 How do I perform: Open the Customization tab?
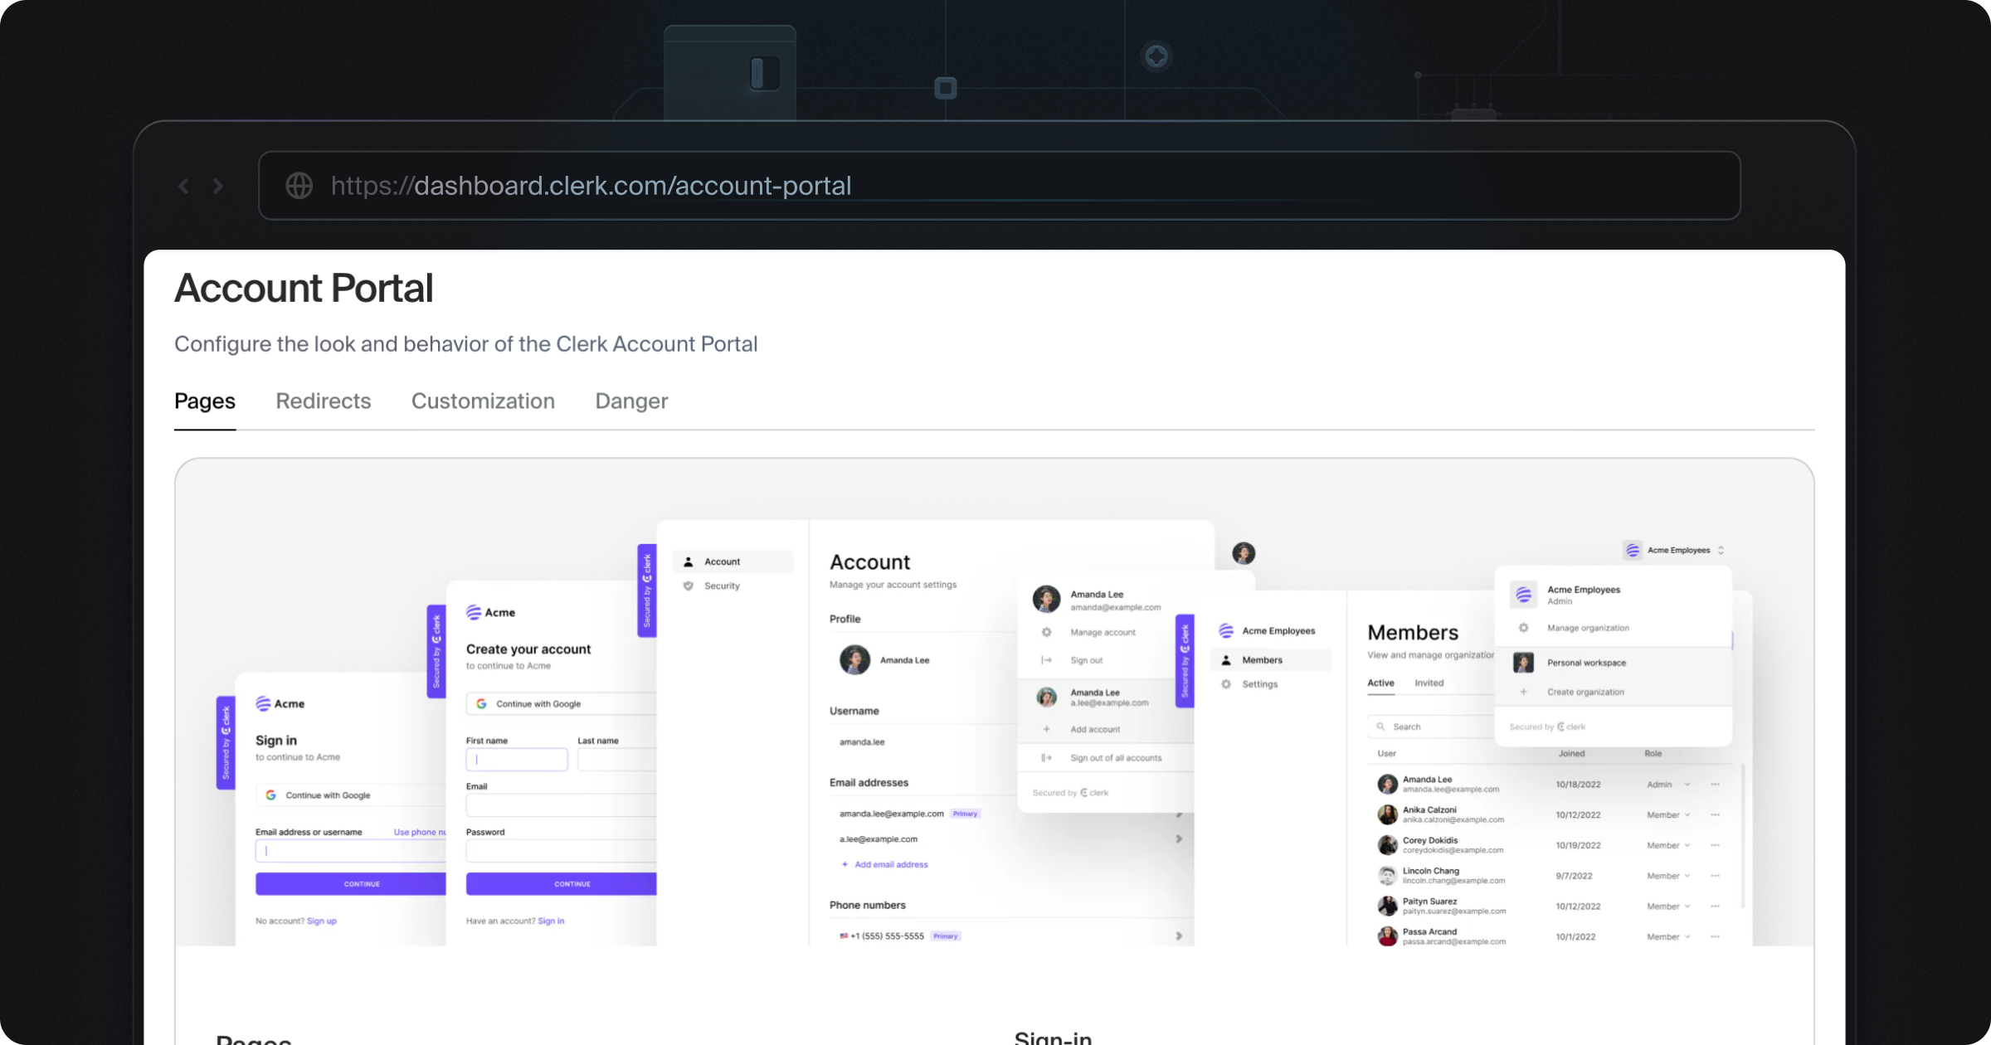(483, 401)
